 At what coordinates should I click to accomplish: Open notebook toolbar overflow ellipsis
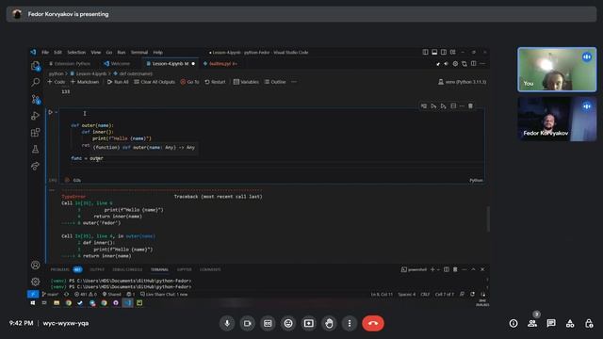pos(294,82)
